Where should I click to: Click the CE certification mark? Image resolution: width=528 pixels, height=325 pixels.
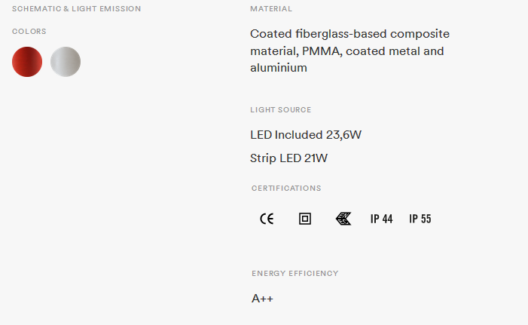pos(267,219)
